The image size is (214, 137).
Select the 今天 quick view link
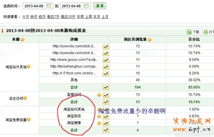click(26, 17)
